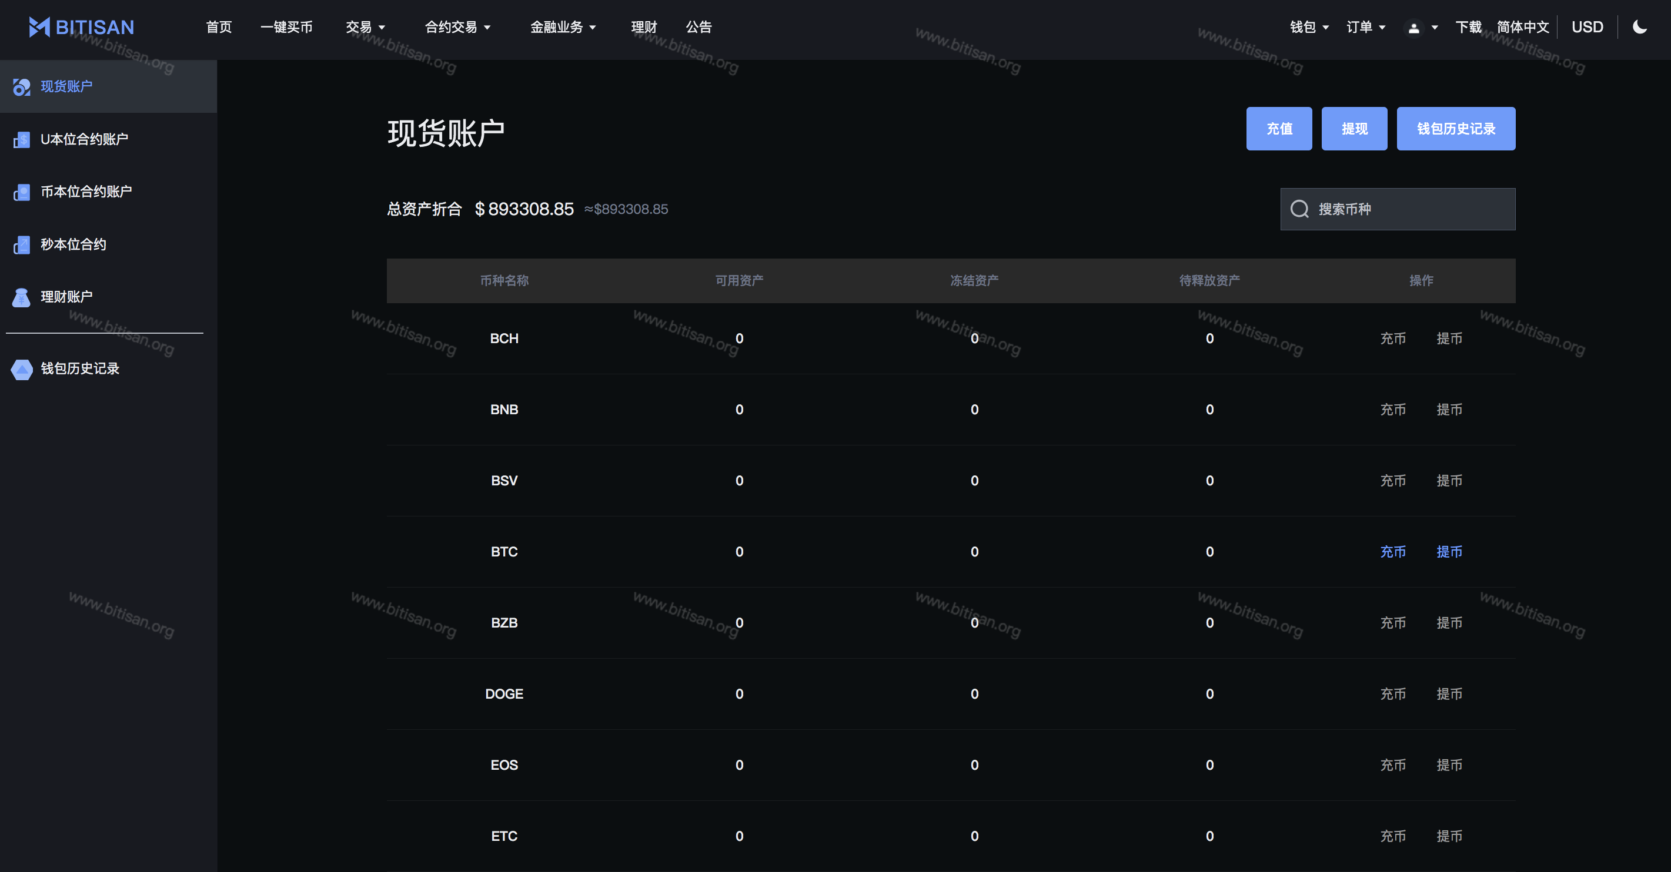The width and height of the screenshot is (1671, 872).
Task: Go to 首页 in navigation
Action: click(x=219, y=27)
